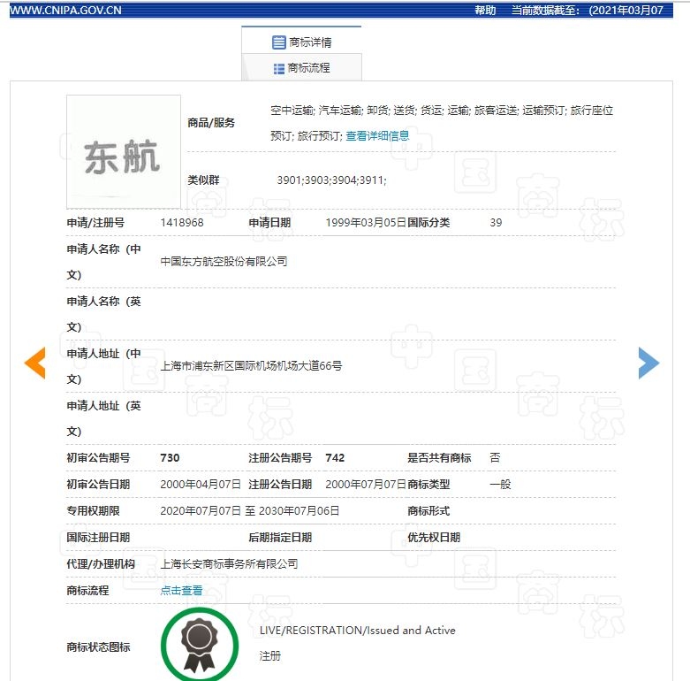Switch to the 商标流程 tab

pyautogui.click(x=301, y=68)
